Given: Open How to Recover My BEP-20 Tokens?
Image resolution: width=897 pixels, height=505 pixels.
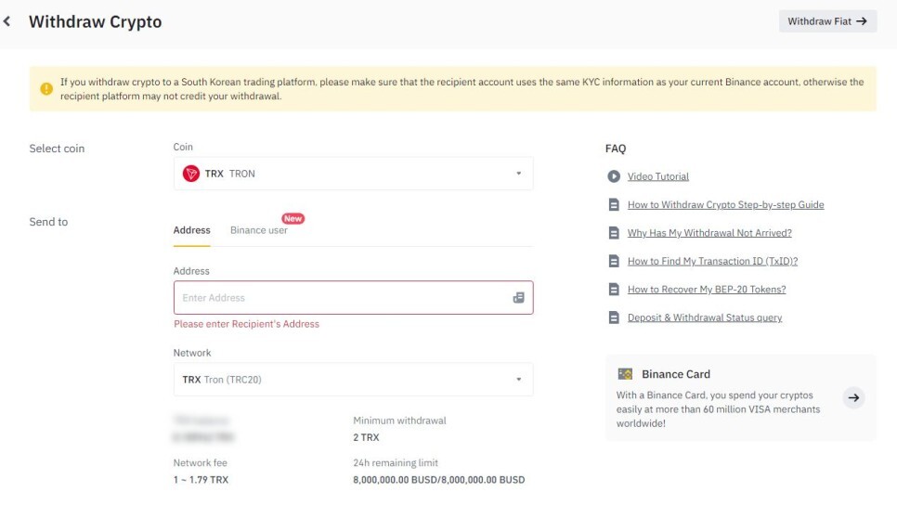Looking at the screenshot, I should [707, 290].
